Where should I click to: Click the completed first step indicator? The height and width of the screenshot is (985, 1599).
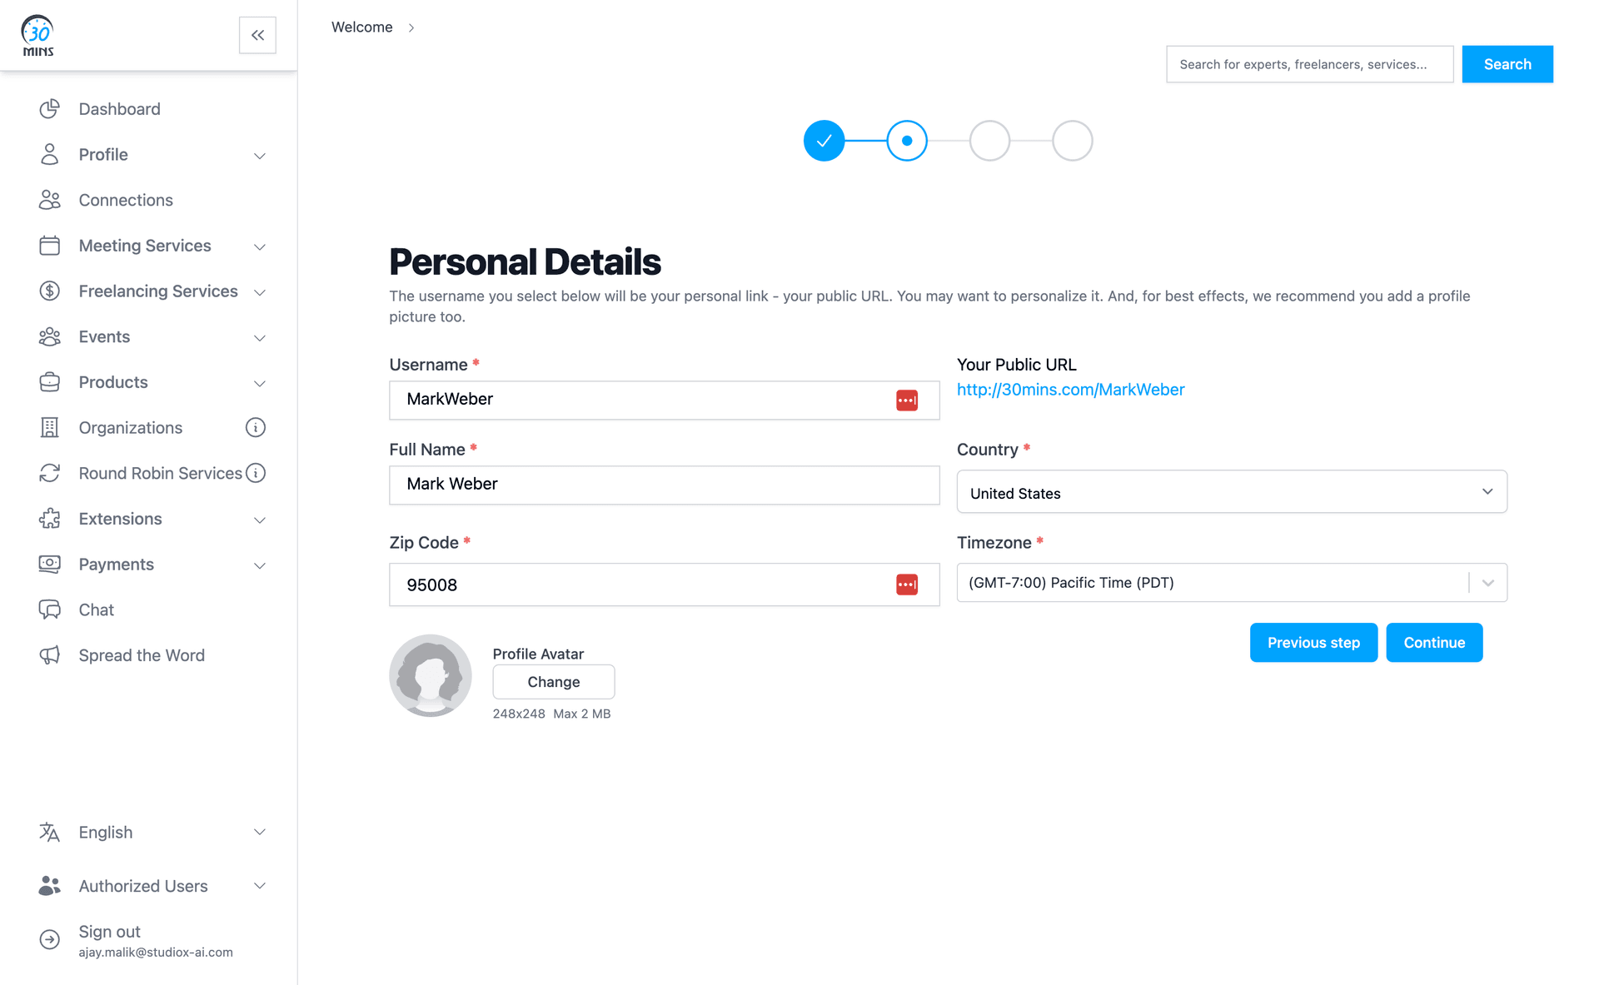(824, 140)
